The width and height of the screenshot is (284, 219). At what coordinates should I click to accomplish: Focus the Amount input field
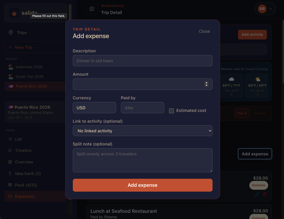(x=143, y=84)
